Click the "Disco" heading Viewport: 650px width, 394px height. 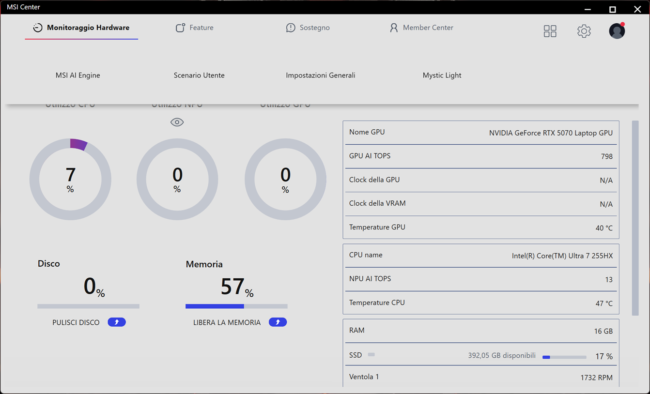click(49, 264)
